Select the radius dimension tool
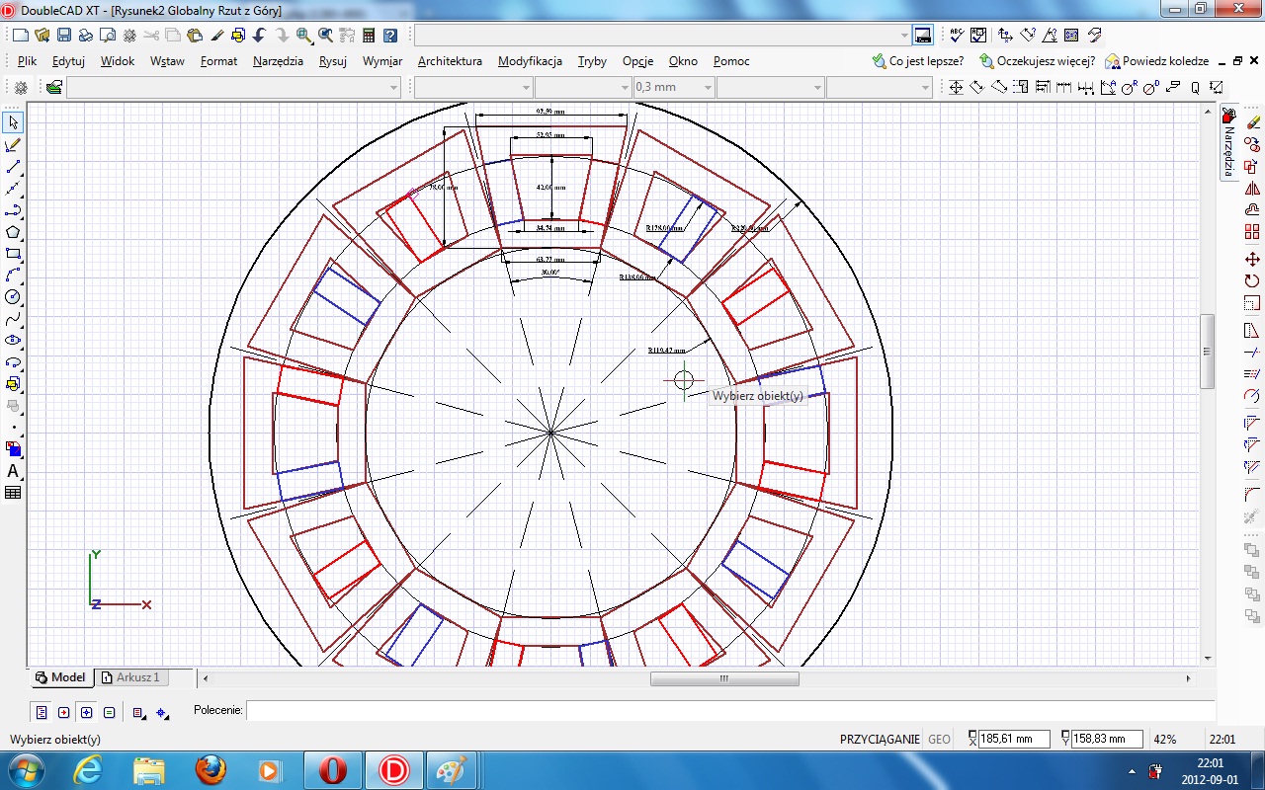The image size is (1265, 790). pos(1129,88)
